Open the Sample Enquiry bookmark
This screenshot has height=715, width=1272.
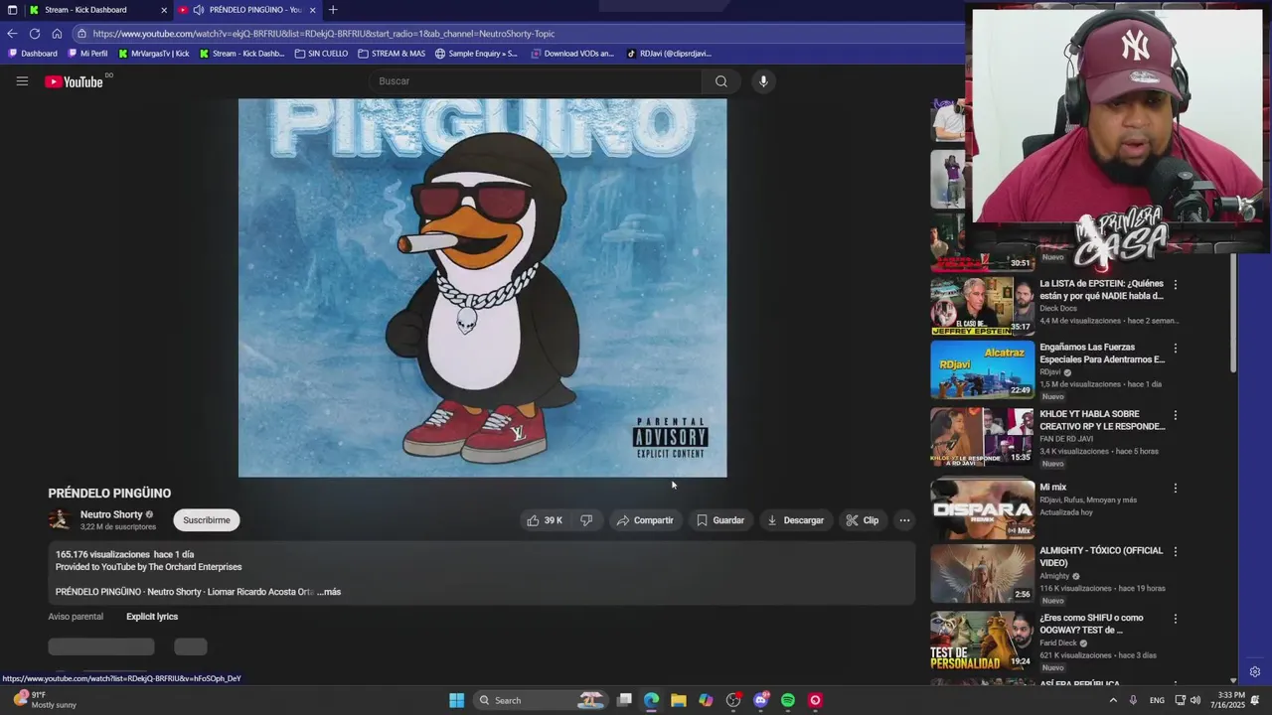click(476, 54)
